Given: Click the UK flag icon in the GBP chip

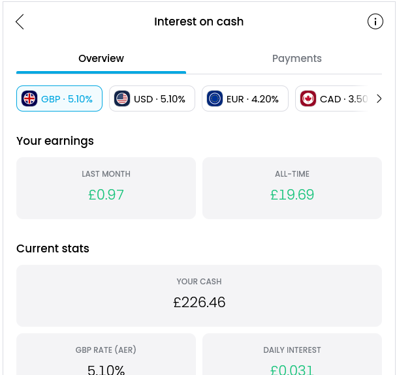Looking at the screenshot, I should pos(29,98).
